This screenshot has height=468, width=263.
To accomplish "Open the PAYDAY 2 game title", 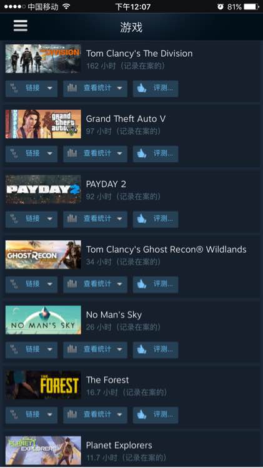I will pyautogui.click(x=106, y=184).
